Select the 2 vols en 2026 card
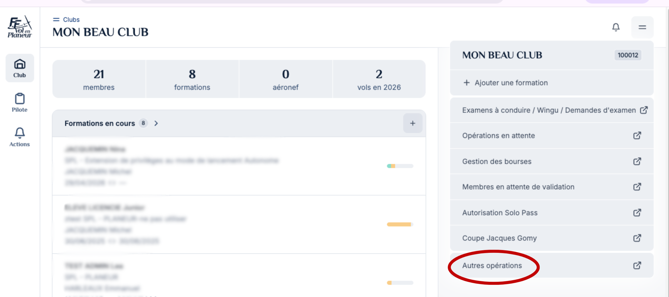669x297 pixels. click(379, 79)
